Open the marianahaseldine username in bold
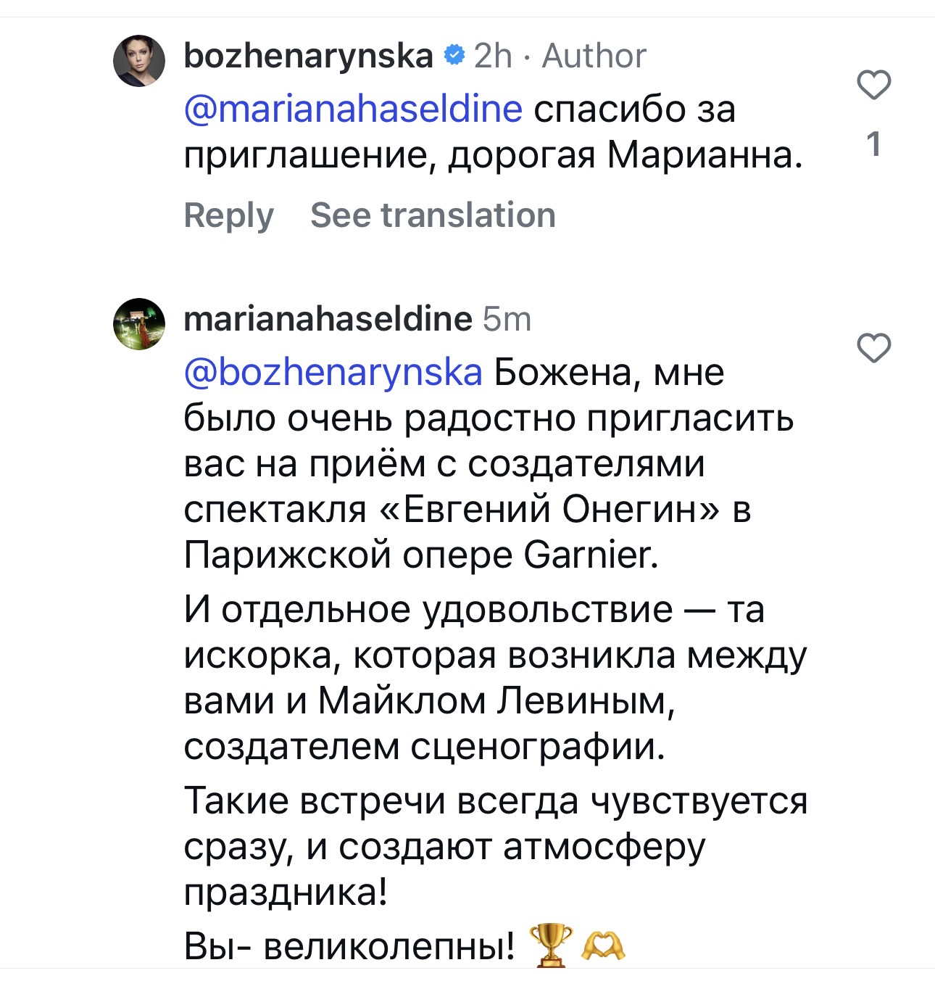935x1002 pixels. [328, 319]
